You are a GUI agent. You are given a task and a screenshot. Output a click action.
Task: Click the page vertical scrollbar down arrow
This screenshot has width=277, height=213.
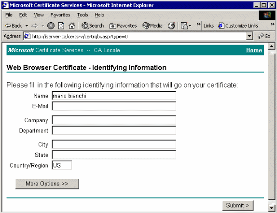point(271,208)
